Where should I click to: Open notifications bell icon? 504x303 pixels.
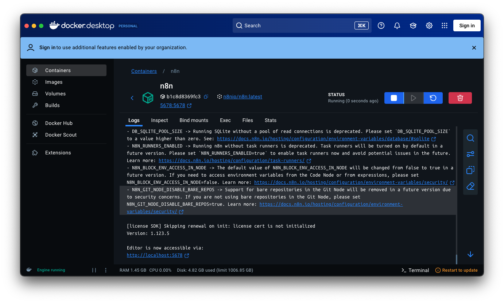[397, 25]
